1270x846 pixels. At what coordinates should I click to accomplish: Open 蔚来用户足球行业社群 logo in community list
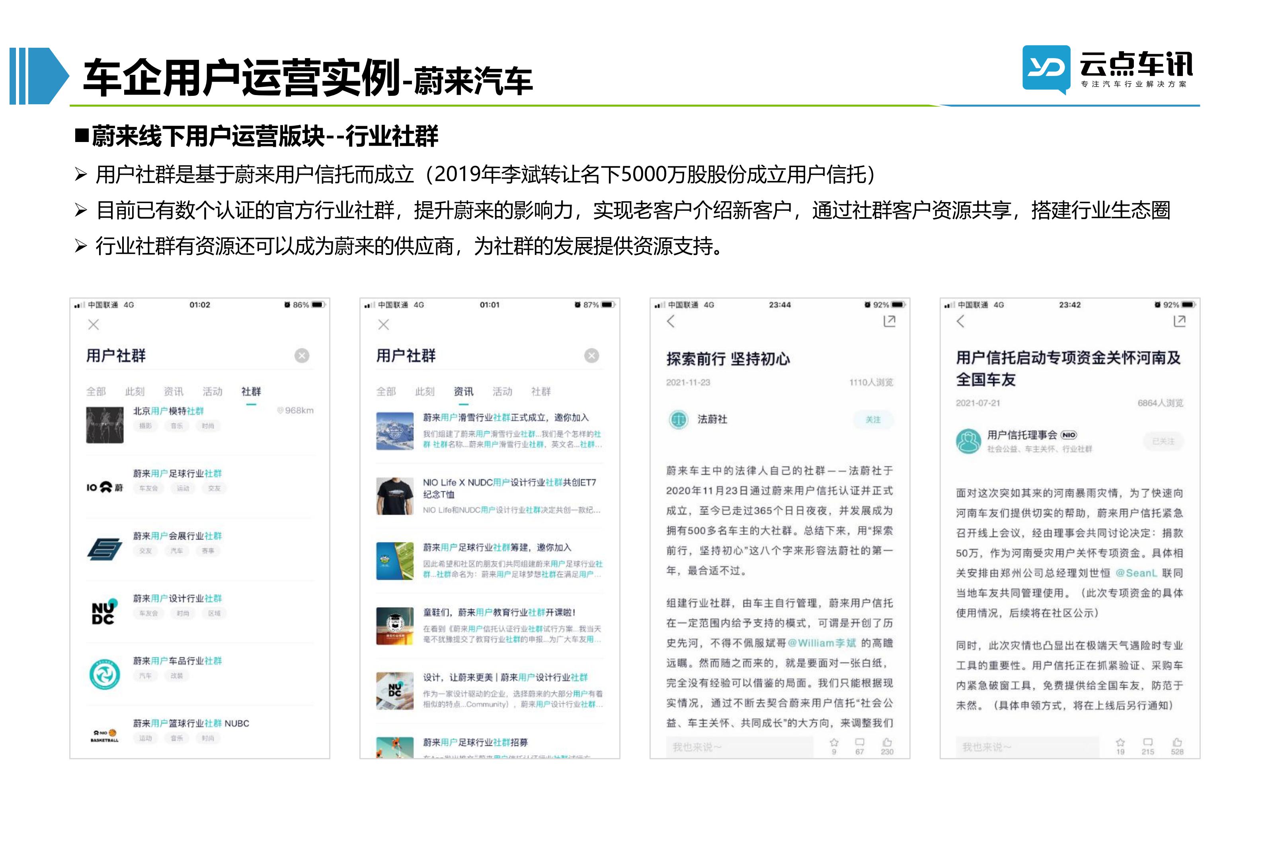tap(105, 487)
